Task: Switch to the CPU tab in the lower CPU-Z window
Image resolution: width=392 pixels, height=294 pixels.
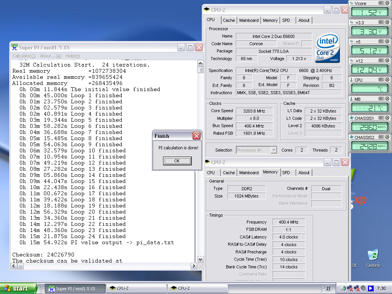Action: 211,173
